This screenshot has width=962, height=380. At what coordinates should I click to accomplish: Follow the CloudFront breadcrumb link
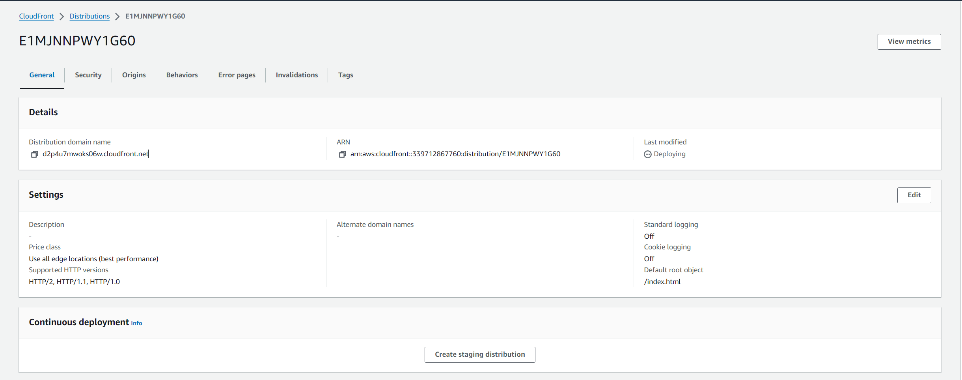pyautogui.click(x=36, y=16)
